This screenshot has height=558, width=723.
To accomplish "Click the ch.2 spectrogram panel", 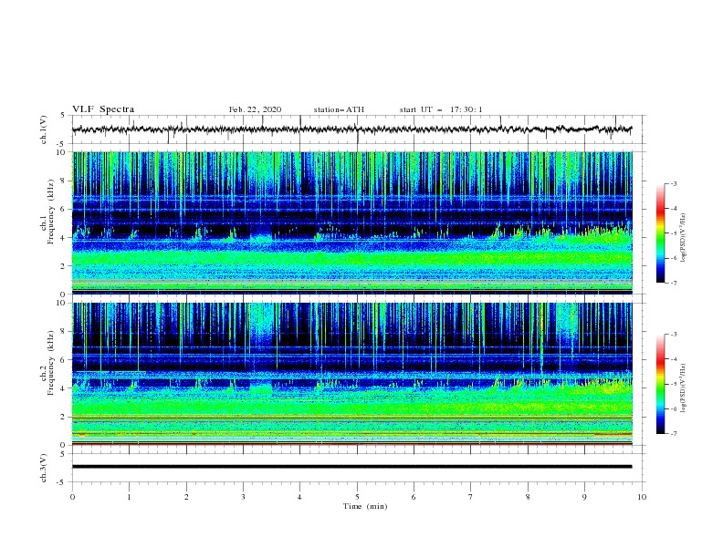I will [x=352, y=374].
